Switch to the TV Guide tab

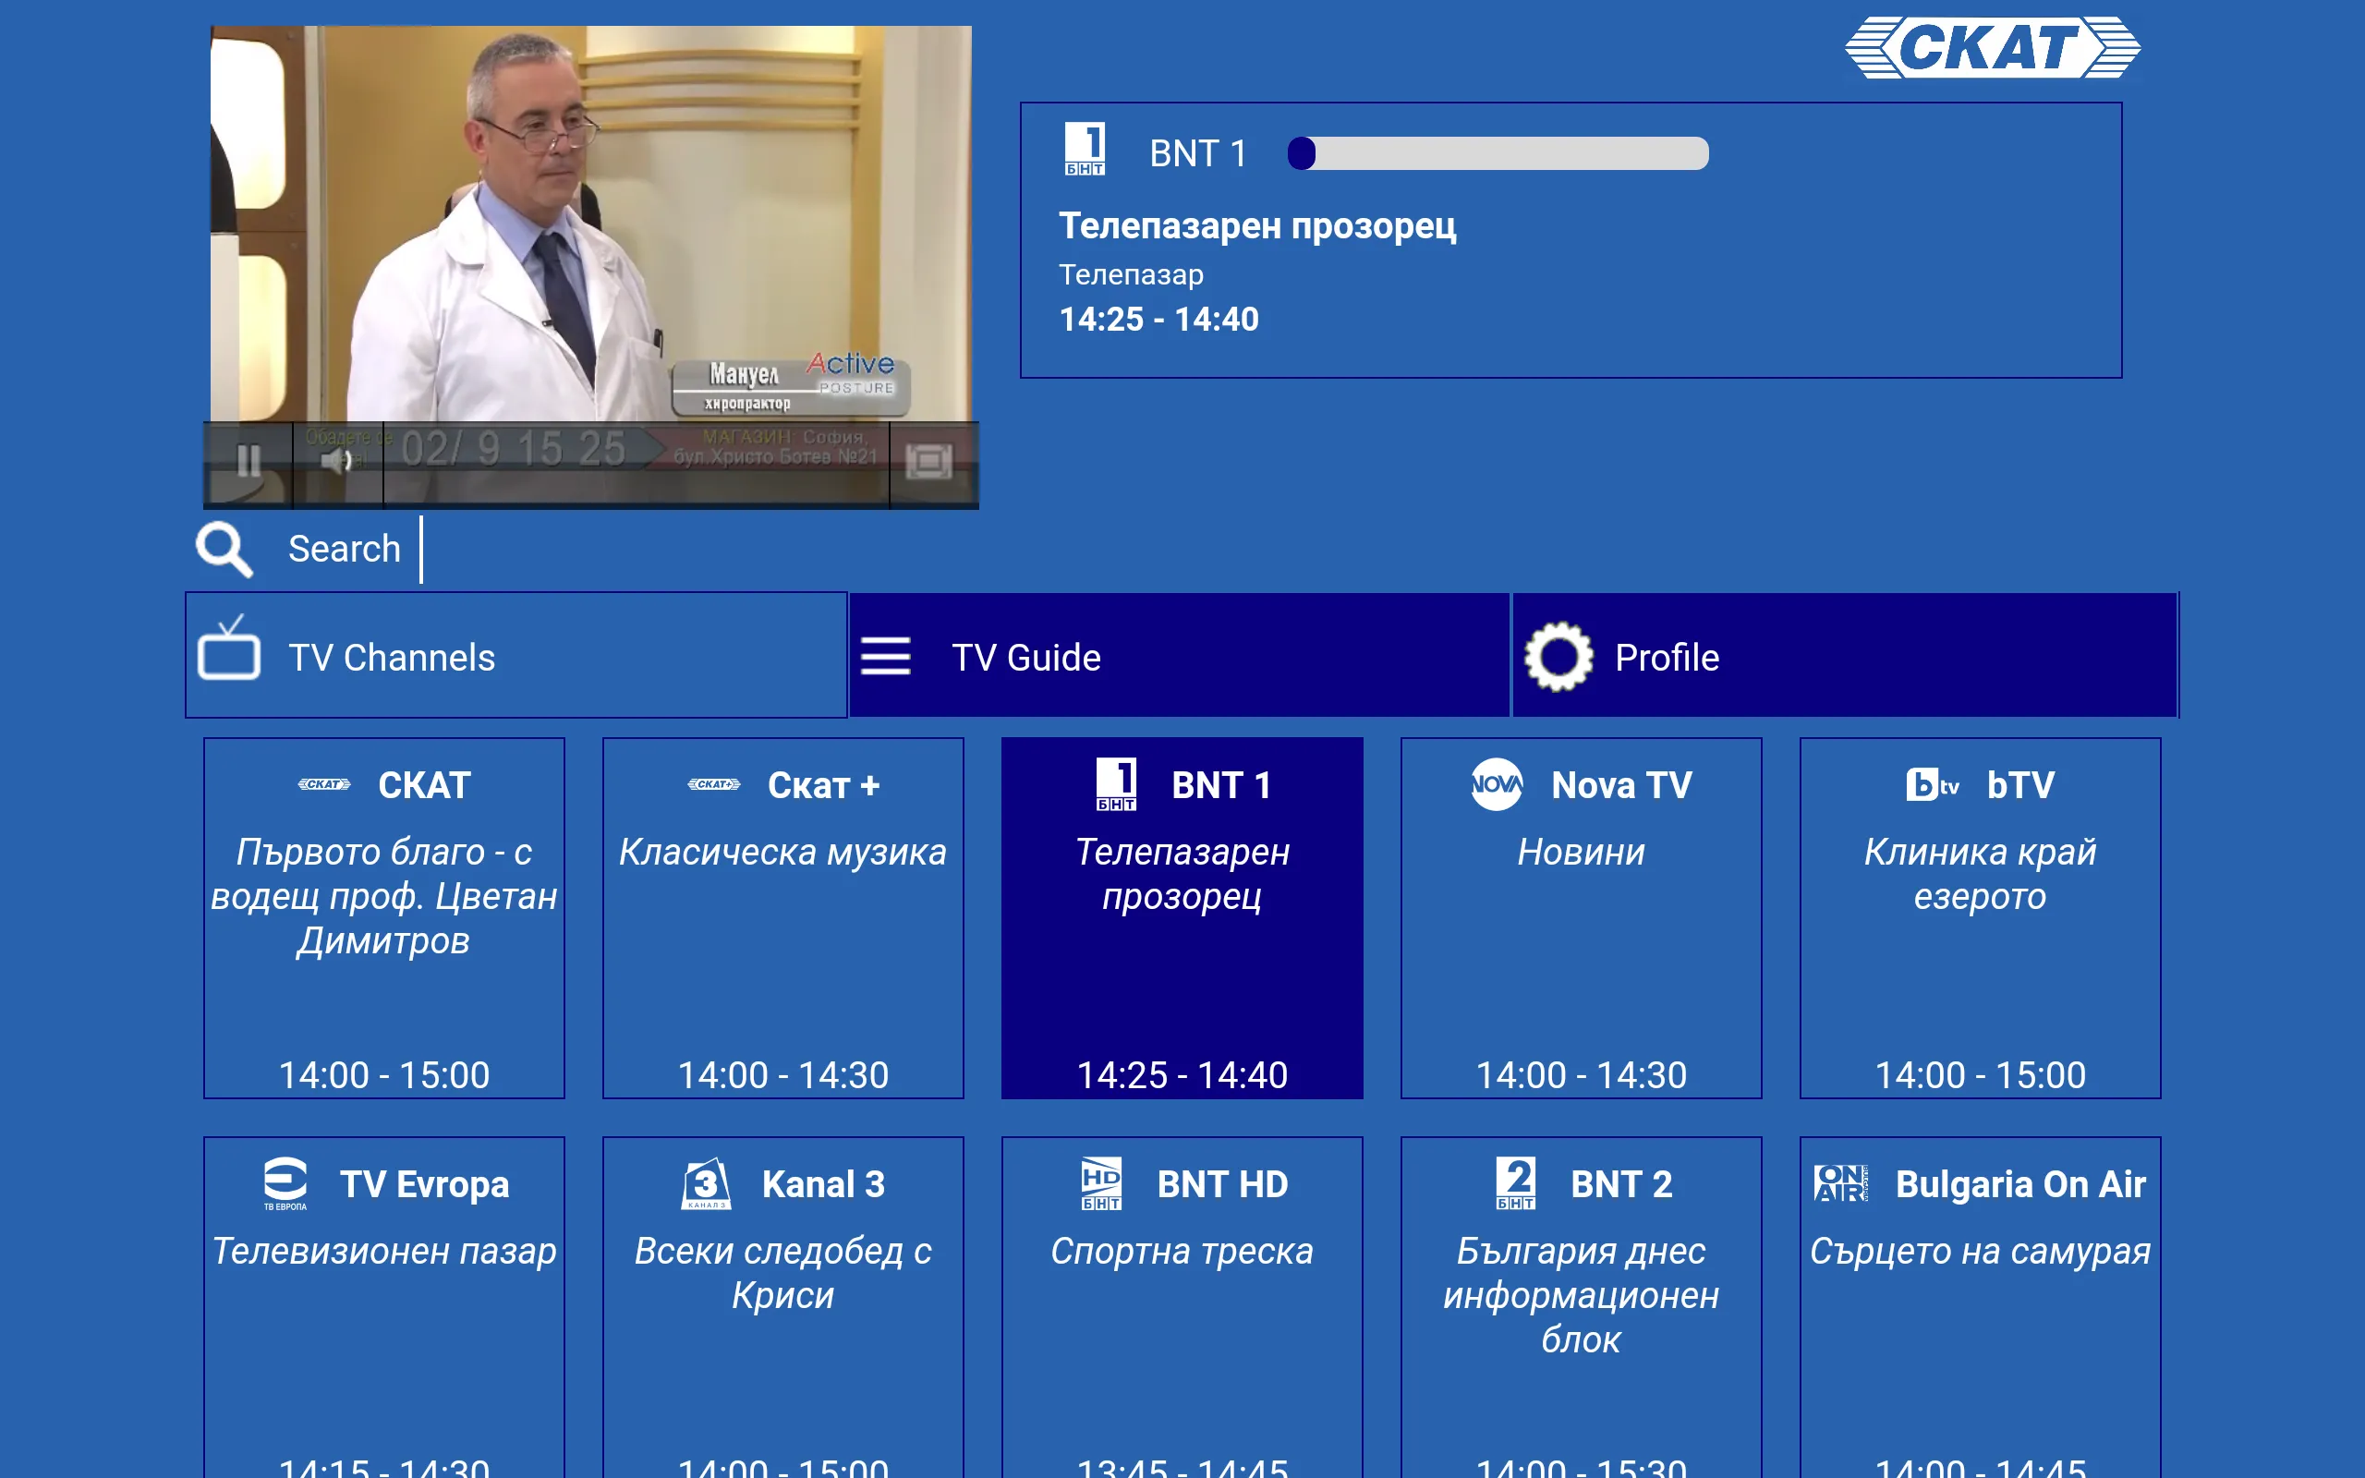click(x=1180, y=656)
